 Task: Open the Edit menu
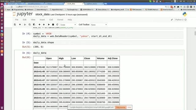pyautogui.click(x=24, y=20)
